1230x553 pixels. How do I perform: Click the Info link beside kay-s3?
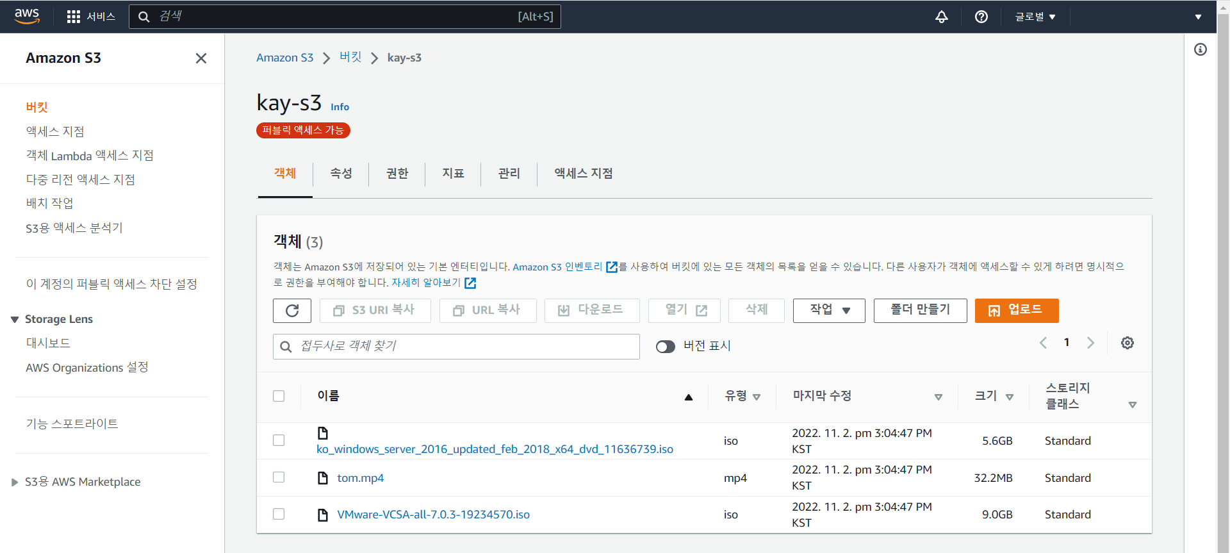340,107
